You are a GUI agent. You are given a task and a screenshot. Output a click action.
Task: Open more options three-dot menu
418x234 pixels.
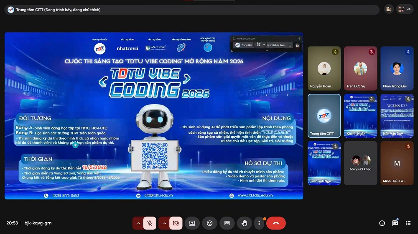[259, 223]
